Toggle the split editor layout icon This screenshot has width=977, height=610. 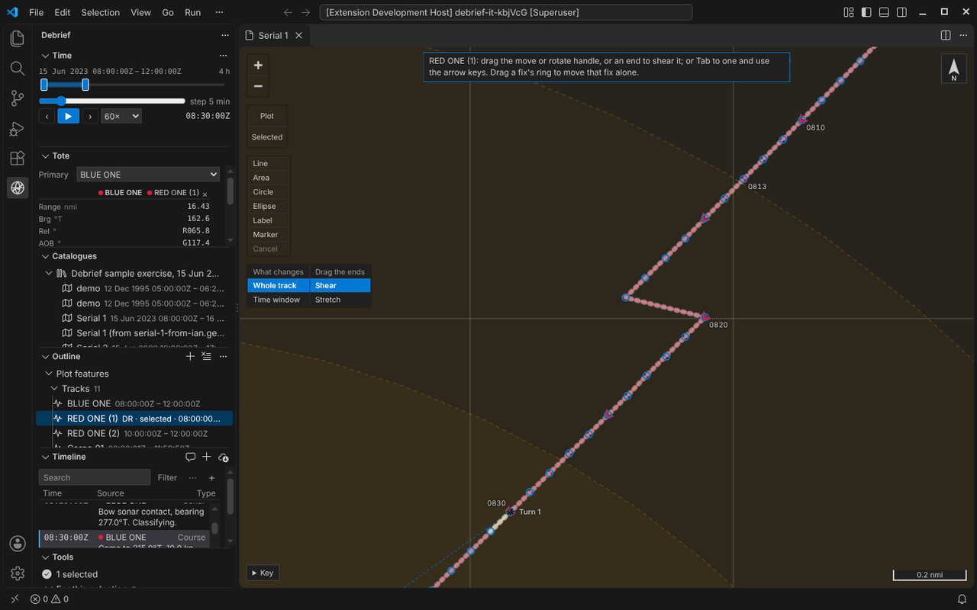point(946,35)
